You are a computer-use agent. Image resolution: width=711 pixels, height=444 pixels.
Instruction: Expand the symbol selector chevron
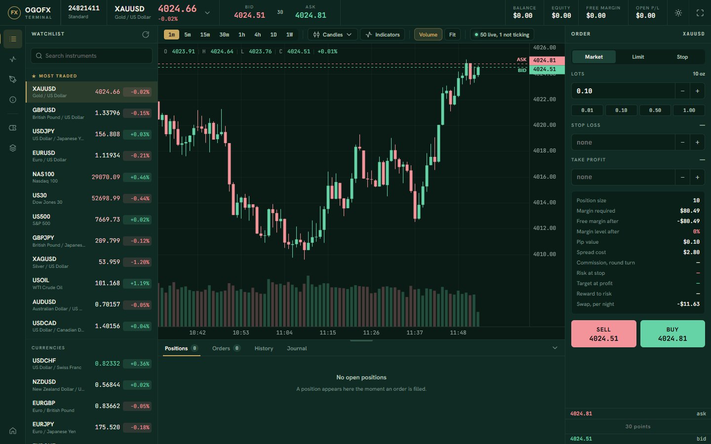pos(207,13)
